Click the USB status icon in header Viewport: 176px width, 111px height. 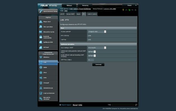[132, 10]
